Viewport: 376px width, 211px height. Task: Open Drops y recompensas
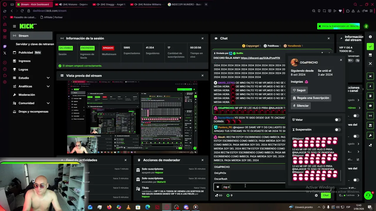pos(31,112)
